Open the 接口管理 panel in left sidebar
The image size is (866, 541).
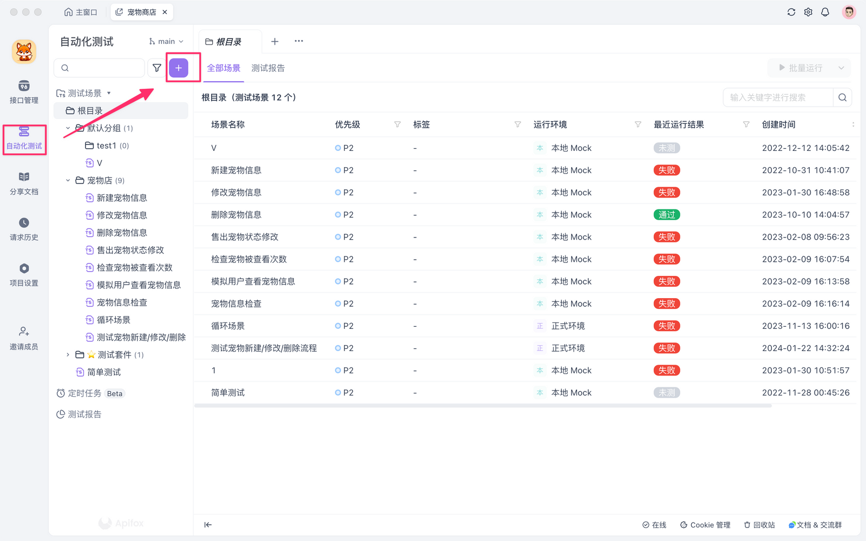[24, 92]
